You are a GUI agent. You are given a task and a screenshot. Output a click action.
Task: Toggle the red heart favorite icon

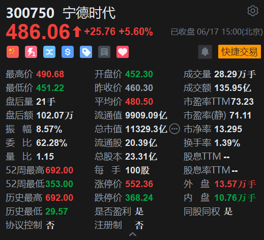click(123, 52)
